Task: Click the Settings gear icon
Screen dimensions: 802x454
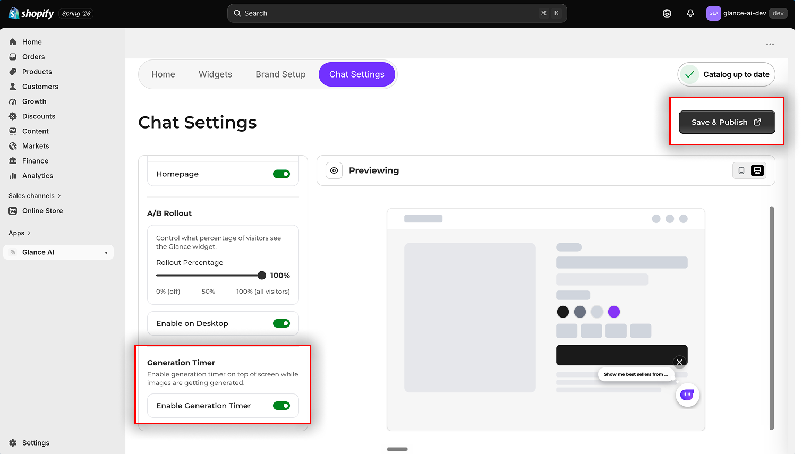Action: (x=13, y=443)
